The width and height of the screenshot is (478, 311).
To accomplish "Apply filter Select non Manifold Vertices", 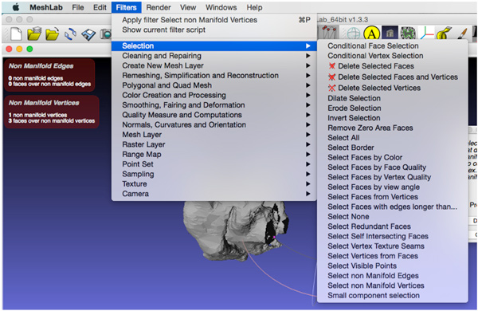I will point(214,20).
